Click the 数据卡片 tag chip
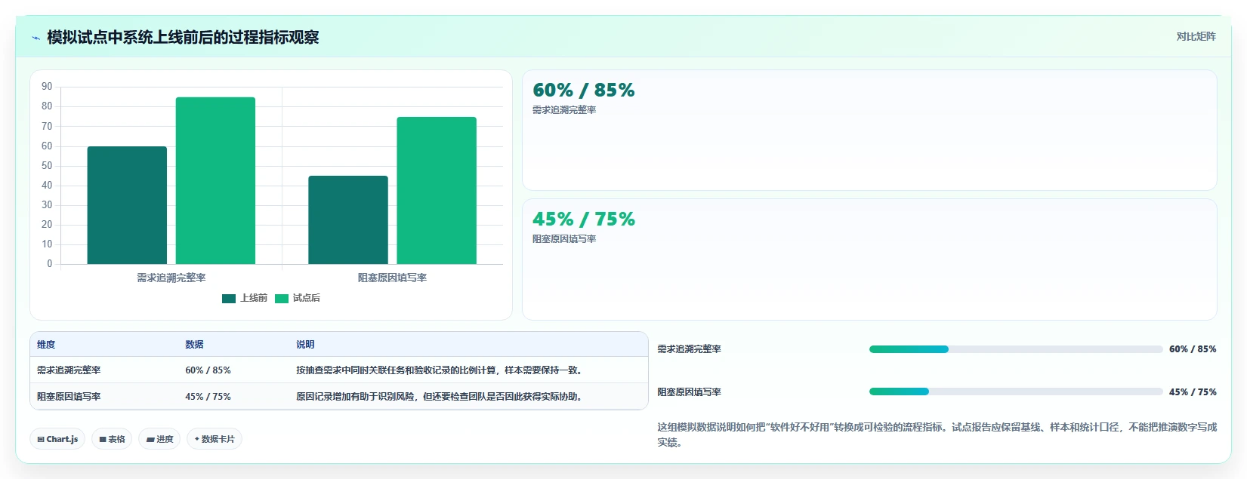 click(215, 439)
